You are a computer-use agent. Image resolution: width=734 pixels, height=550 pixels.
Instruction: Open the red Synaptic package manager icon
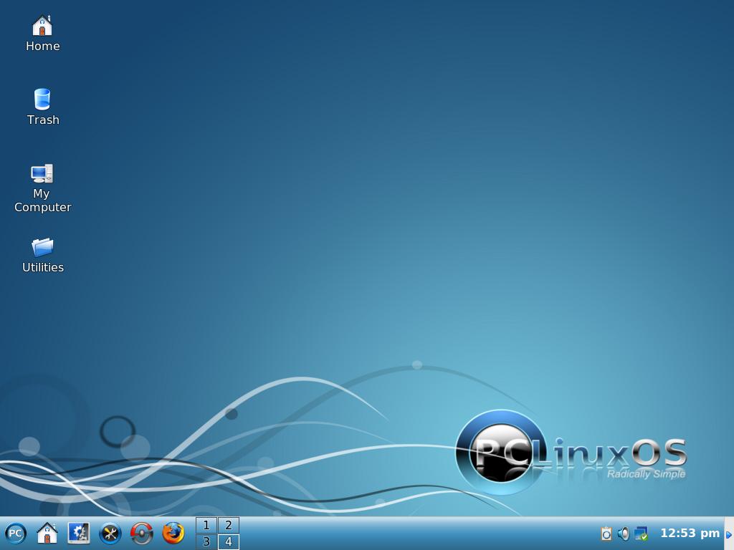[x=142, y=533]
